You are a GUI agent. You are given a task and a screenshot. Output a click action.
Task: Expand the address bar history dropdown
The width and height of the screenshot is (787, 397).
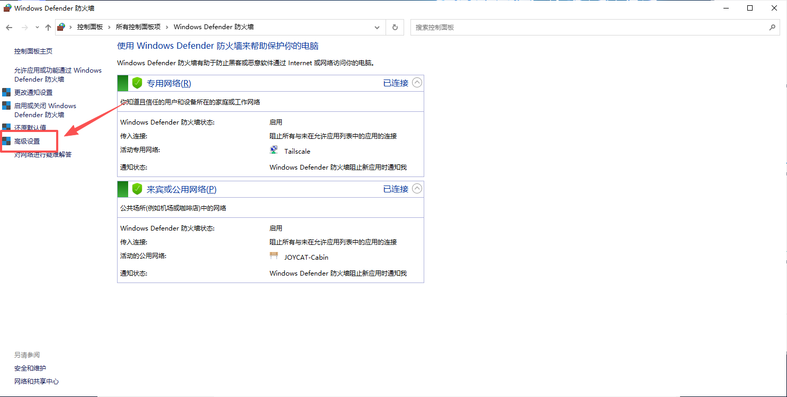[x=377, y=27]
